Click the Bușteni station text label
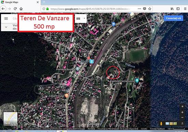 point(85,61)
